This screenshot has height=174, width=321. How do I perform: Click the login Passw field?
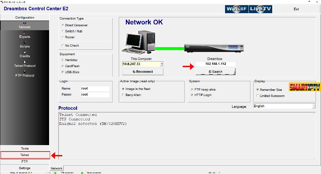pos(95,94)
